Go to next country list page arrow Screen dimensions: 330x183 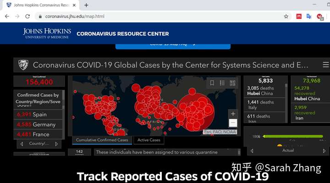click(56, 144)
